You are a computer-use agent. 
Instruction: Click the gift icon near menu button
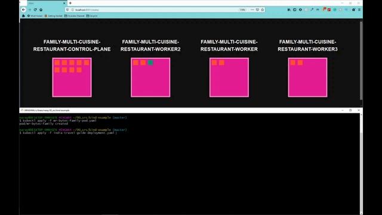[353, 10]
